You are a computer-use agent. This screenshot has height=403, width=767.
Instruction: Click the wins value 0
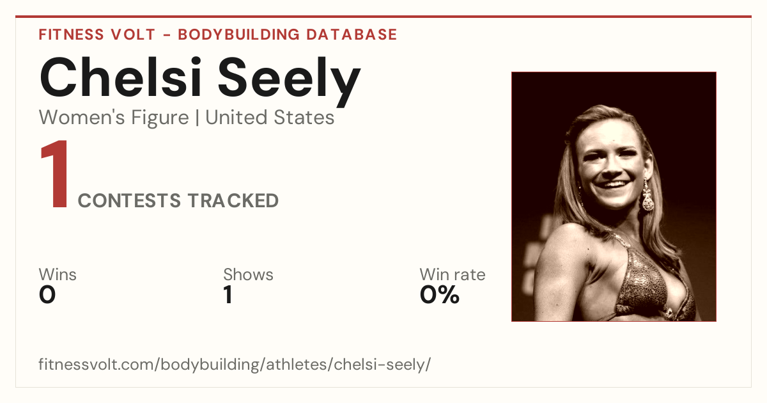click(x=47, y=295)
